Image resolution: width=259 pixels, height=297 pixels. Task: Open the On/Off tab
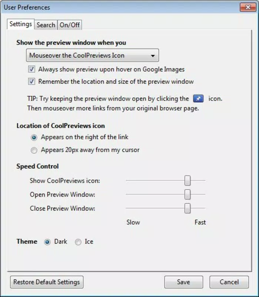(x=70, y=25)
